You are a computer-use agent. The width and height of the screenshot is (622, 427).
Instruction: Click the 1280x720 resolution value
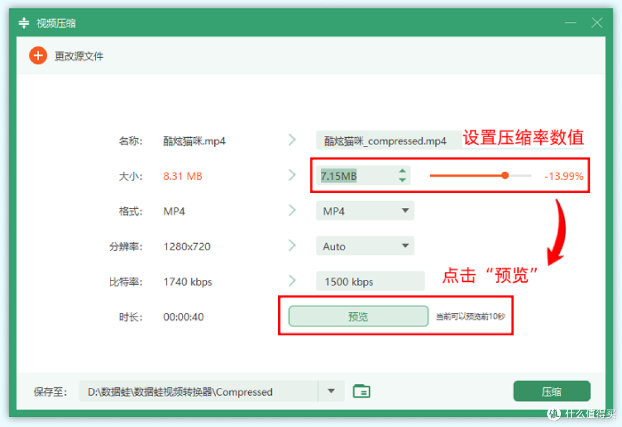(x=187, y=247)
